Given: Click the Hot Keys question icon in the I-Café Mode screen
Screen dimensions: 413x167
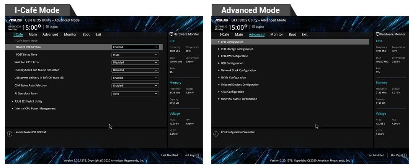Looking at the screenshot, I should [x=198, y=156].
